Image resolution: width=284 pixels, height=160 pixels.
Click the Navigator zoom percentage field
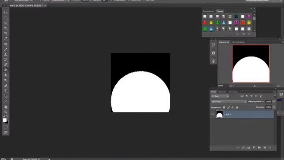pos(221,86)
